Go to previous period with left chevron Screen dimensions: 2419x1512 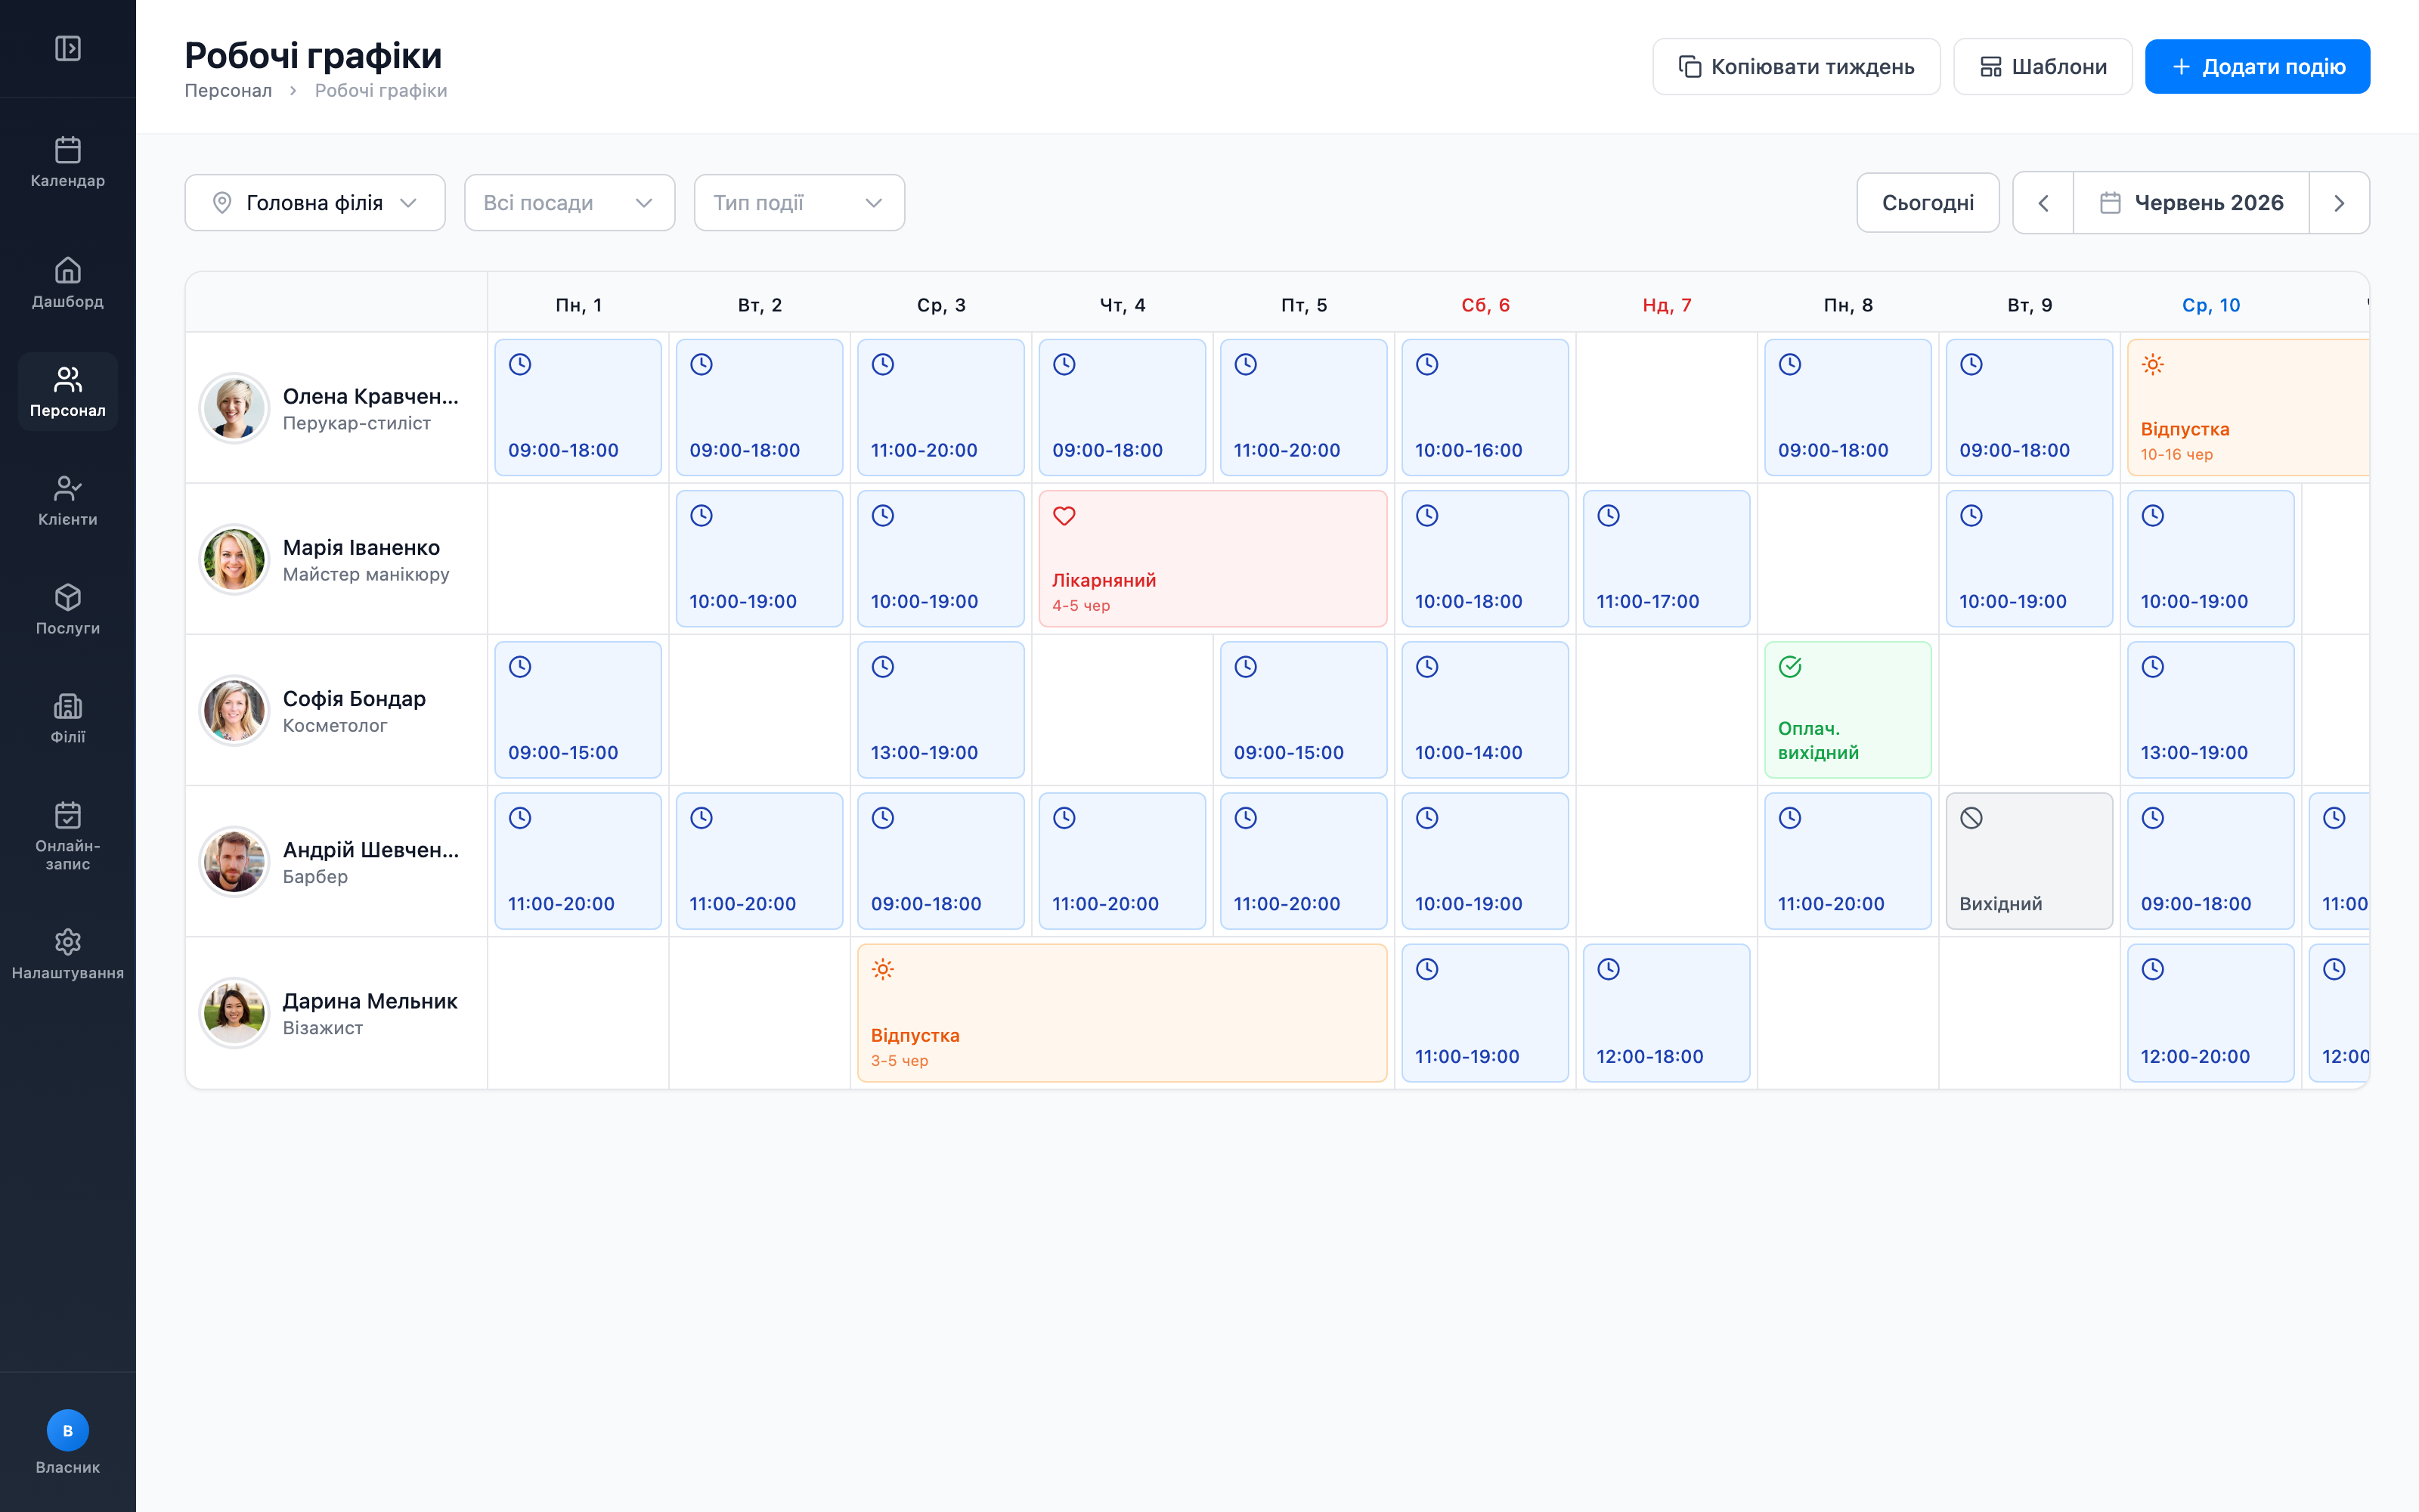click(2043, 203)
